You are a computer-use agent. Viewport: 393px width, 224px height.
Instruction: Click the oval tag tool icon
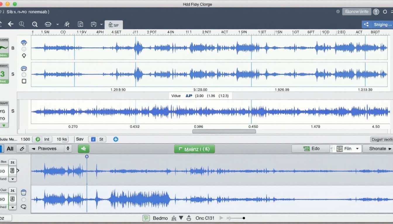(48, 24)
